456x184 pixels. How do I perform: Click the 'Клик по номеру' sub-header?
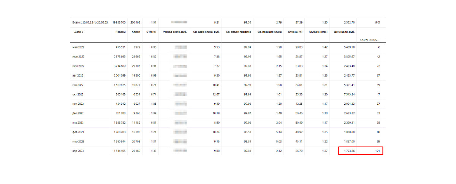pyautogui.click(x=370, y=40)
